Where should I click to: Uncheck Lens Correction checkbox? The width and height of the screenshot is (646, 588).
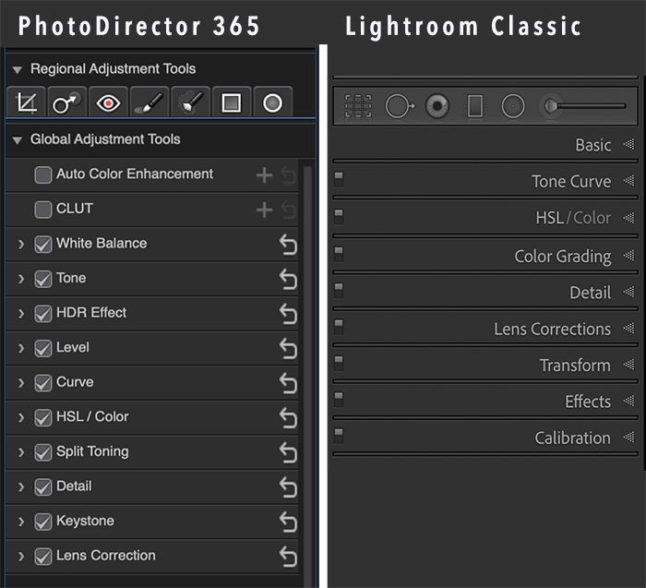[43, 556]
